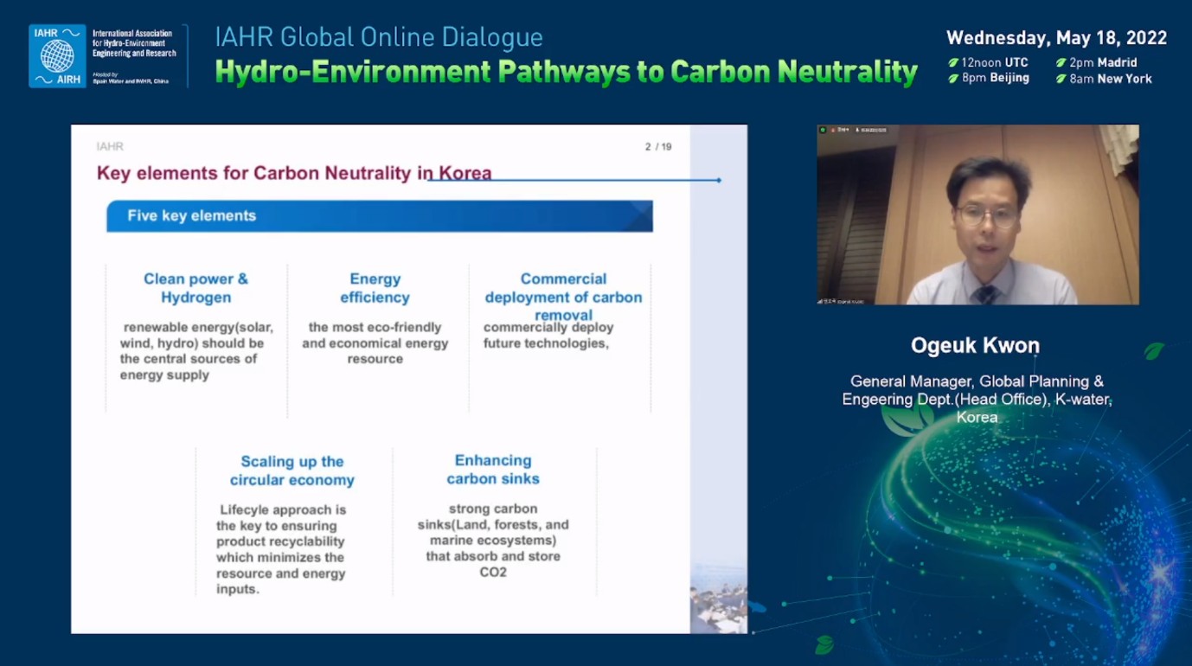Click the Clean power & Hydrogen heading
The height and width of the screenshot is (666, 1192).
click(195, 288)
